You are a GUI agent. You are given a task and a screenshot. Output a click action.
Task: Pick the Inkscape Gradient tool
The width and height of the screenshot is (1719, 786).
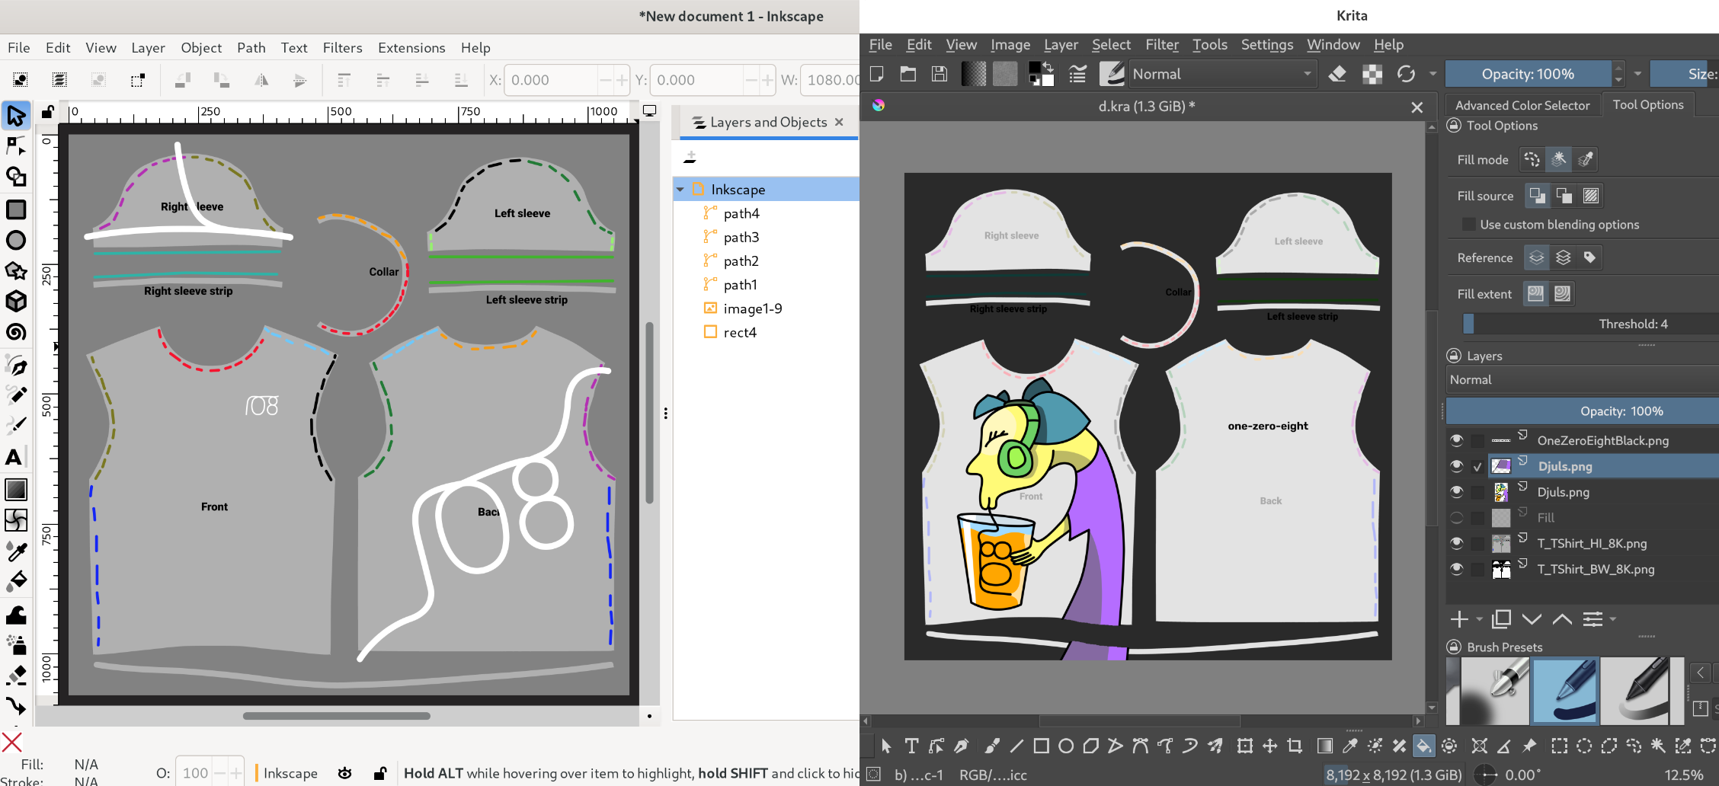15,489
